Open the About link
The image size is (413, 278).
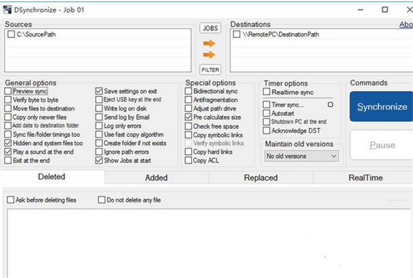(405, 25)
